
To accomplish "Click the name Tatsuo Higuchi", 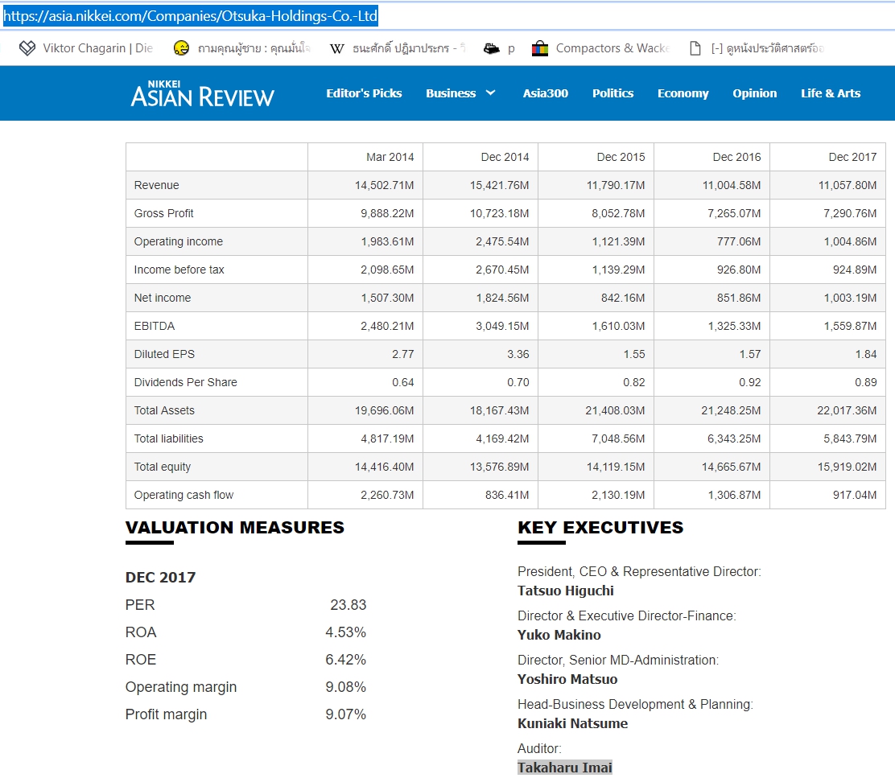I will click(565, 591).
